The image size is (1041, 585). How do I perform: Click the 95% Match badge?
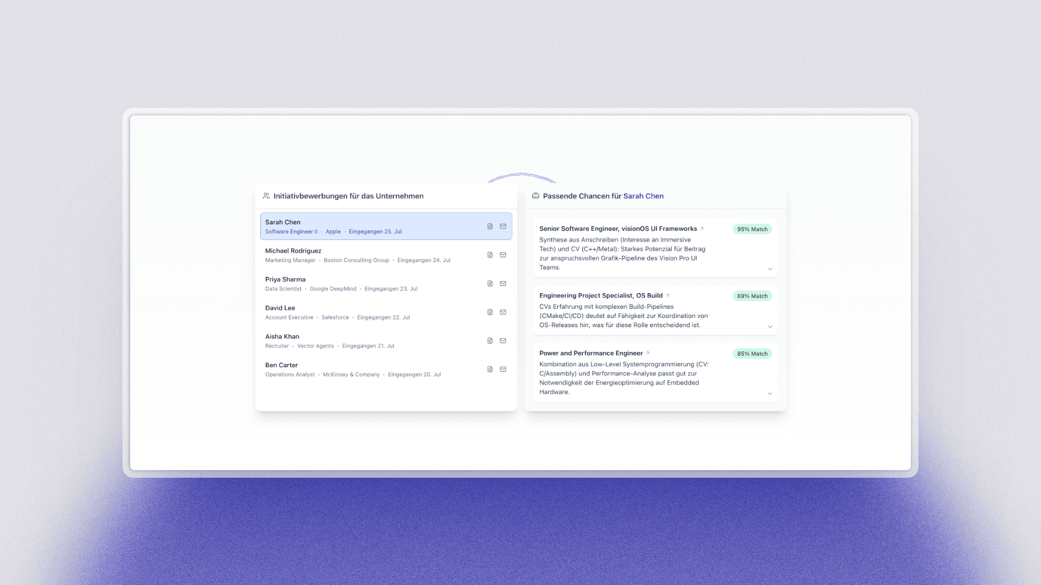point(752,229)
